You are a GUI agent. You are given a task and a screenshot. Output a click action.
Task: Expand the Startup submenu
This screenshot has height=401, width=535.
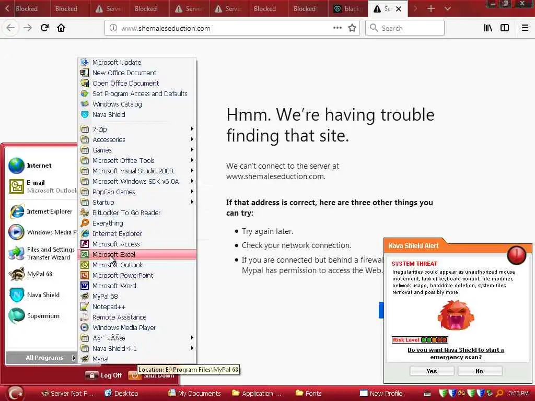click(137, 202)
